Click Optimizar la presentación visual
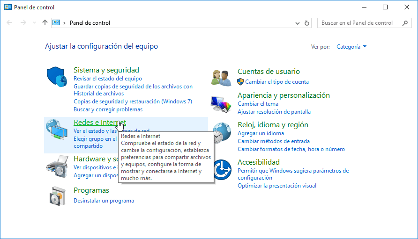This screenshot has height=239, width=418. 277,186
